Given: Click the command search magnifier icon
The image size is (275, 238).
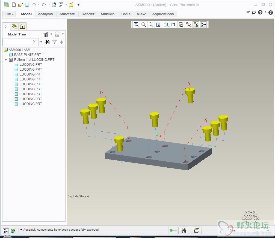Looking at the screenshot, I should coord(254,13).
